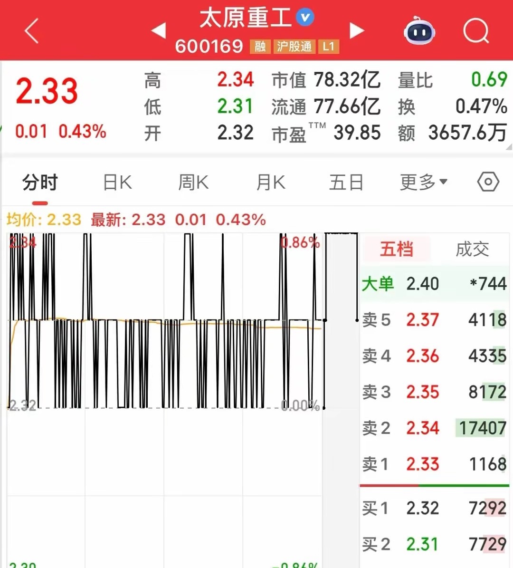Switch to 成交 trades tab

(472, 249)
